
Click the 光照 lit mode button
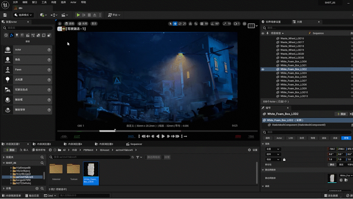pos(83,24)
